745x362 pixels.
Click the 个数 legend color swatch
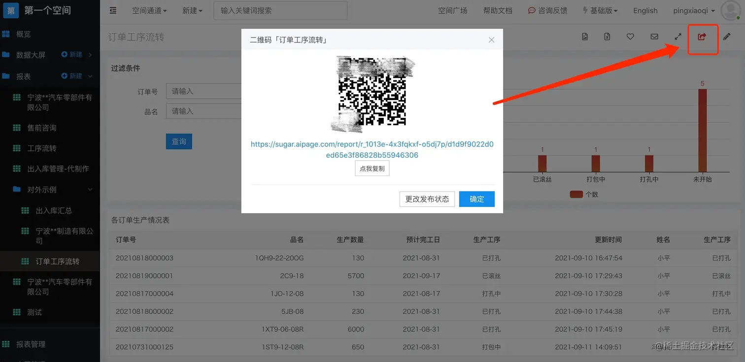tap(576, 194)
